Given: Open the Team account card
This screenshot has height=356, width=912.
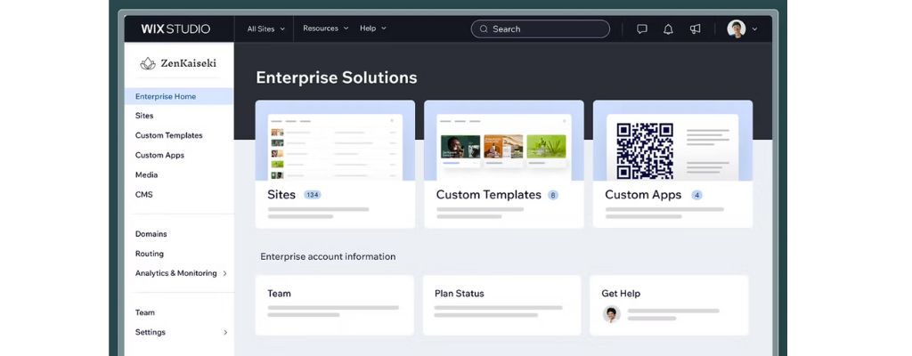Looking at the screenshot, I should pos(334,304).
